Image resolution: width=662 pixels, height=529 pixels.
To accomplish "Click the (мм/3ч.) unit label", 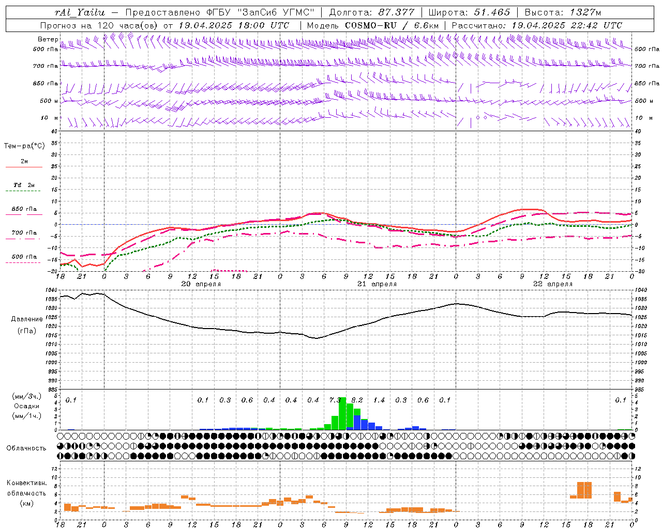I will (x=27, y=396).
